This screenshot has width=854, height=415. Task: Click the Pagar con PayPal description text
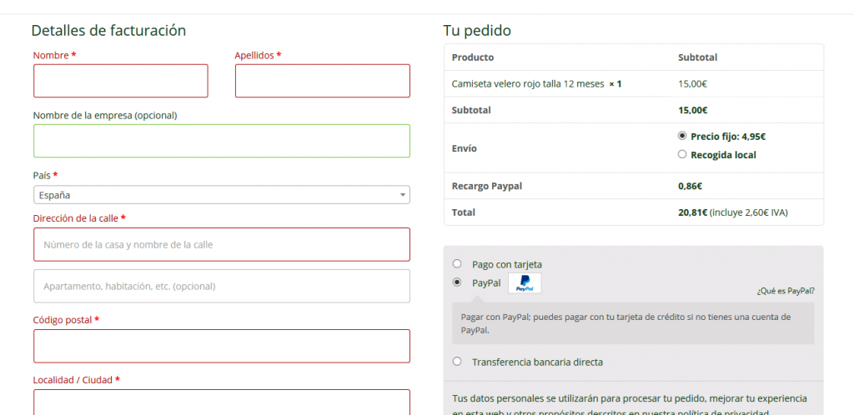coord(625,323)
